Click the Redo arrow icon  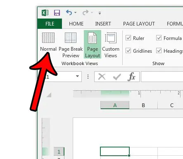[x=86, y=13]
